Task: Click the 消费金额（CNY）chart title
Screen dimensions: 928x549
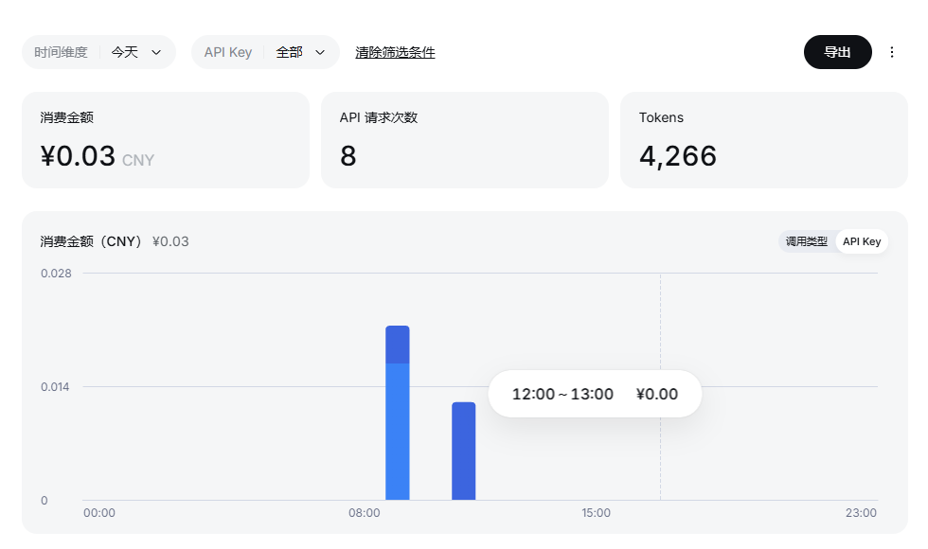Action: [92, 241]
